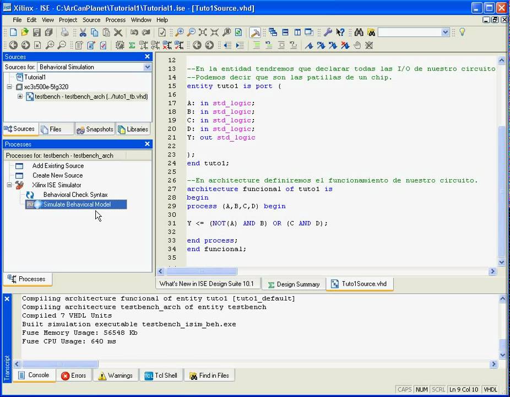Viewport: 510px width, 397px height.
Task: Click the Find in Files folder-binoculars icon
Action: click(371, 32)
